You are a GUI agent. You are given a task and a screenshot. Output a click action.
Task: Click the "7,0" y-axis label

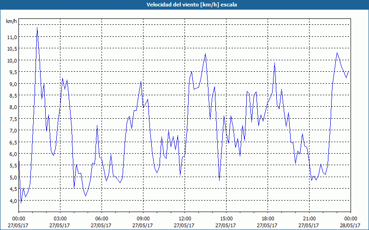tap(13, 131)
